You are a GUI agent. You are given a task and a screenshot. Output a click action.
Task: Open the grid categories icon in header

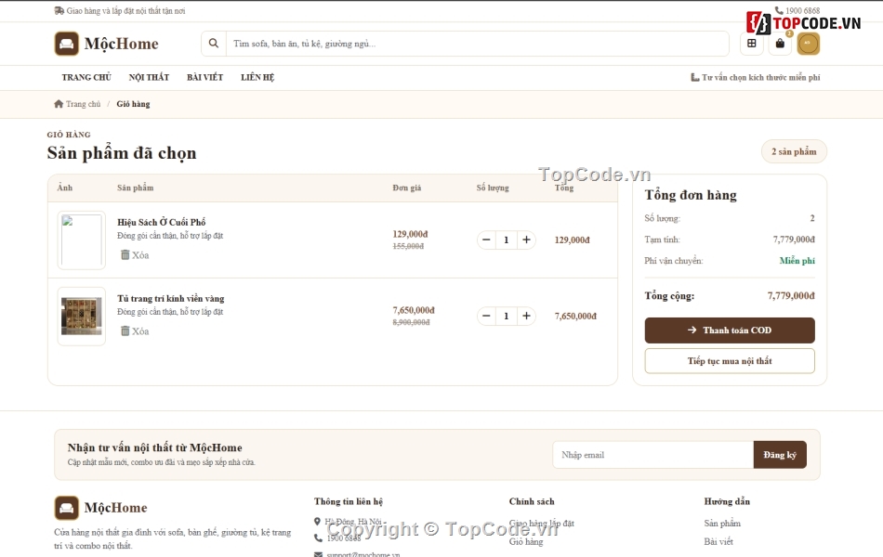pos(752,44)
